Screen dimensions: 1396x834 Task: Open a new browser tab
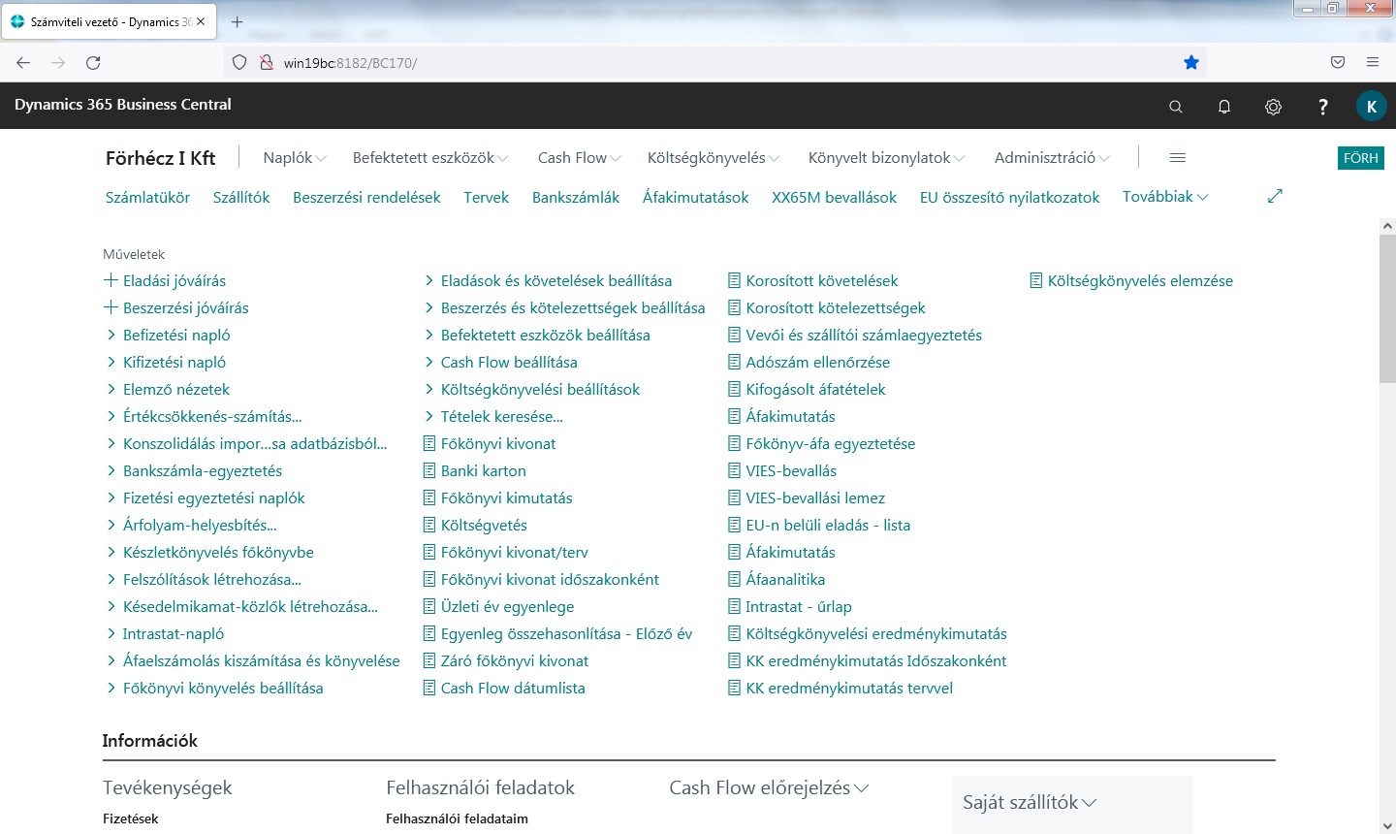(238, 21)
